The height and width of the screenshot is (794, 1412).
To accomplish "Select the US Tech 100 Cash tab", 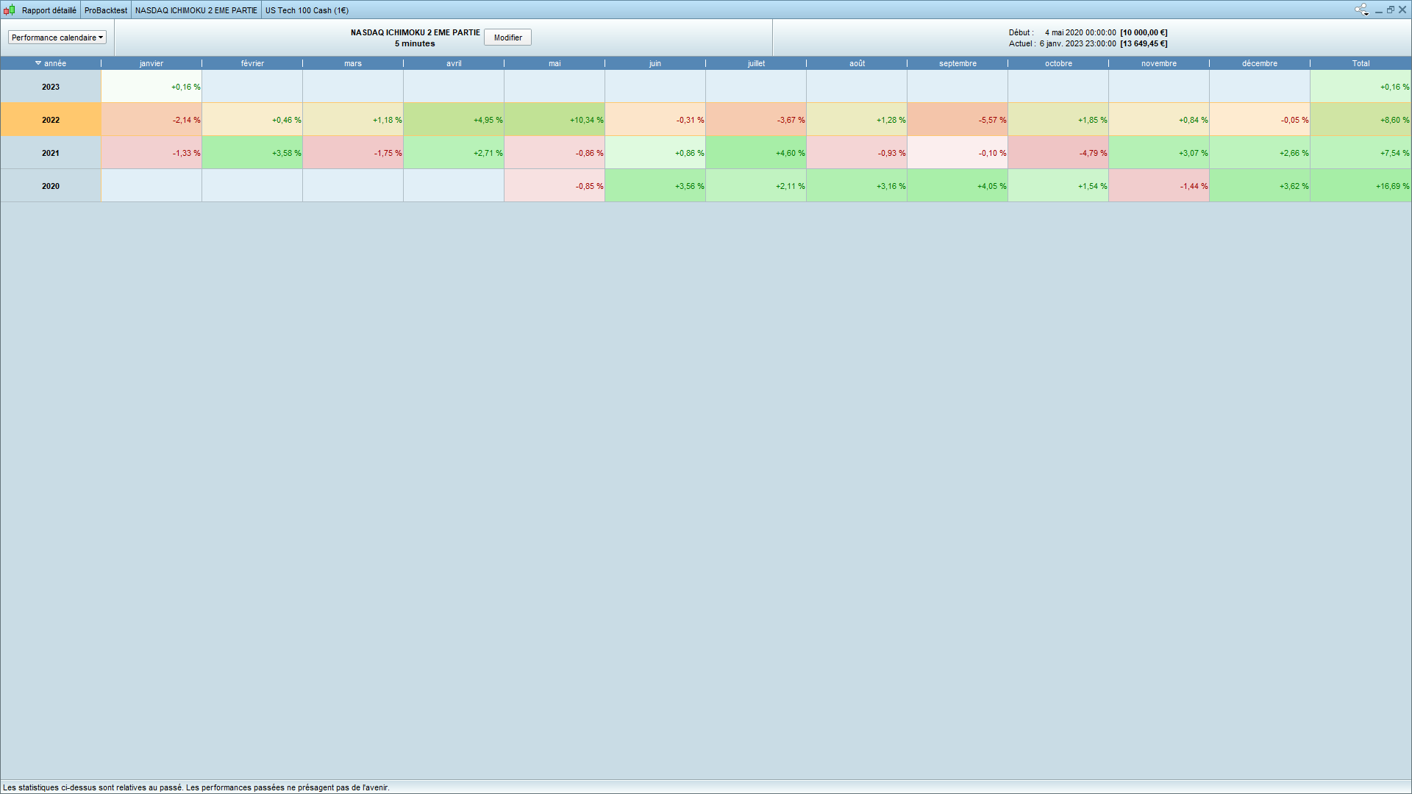I will tap(307, 10).
